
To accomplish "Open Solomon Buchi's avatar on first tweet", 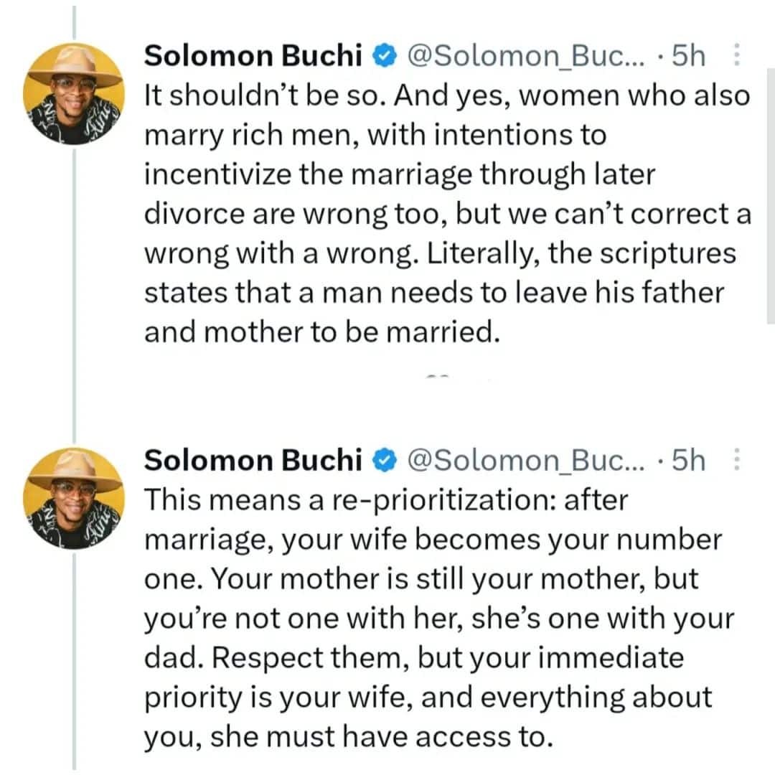I will pos(74,95).
